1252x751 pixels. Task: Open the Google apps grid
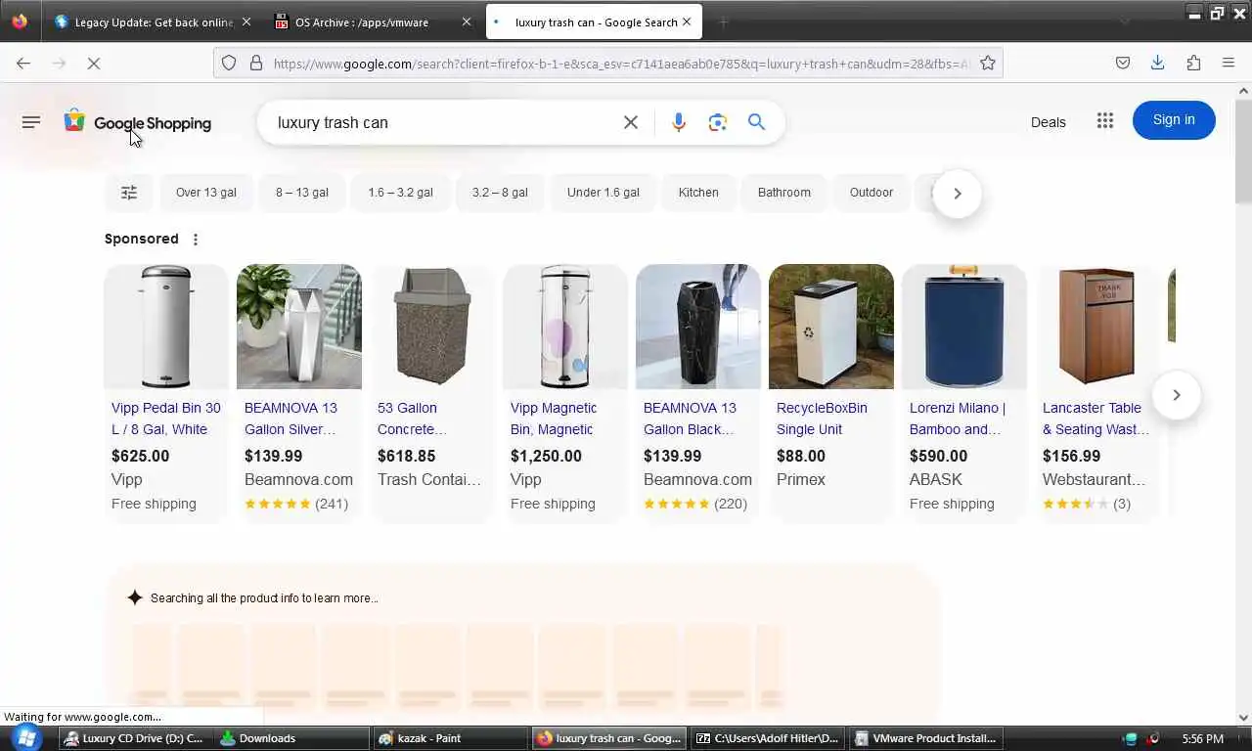[1105, 120]
